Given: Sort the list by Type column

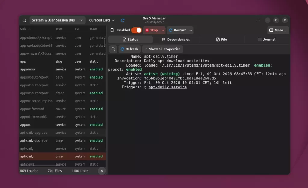Looking at the screenshot, I should (59, 29).
